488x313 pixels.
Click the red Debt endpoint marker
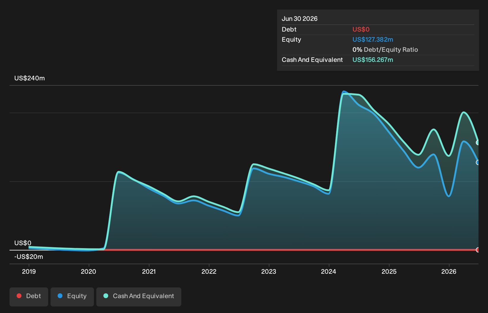click(x=478, y=250)
